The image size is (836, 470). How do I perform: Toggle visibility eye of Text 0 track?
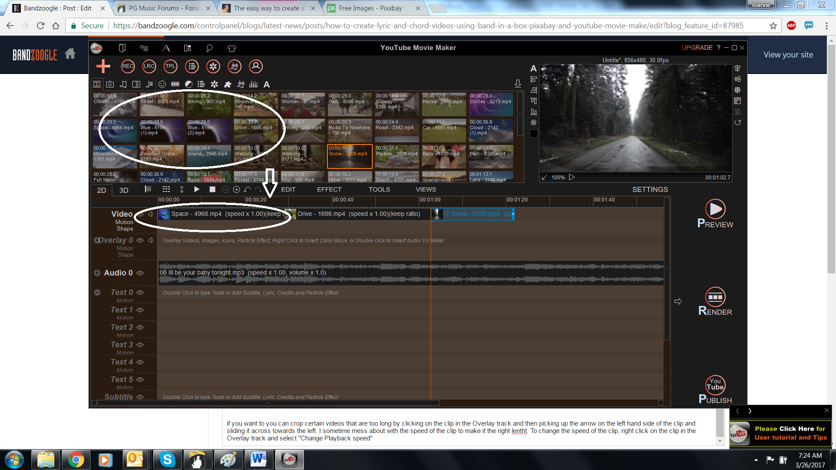(x=140, y=292)
